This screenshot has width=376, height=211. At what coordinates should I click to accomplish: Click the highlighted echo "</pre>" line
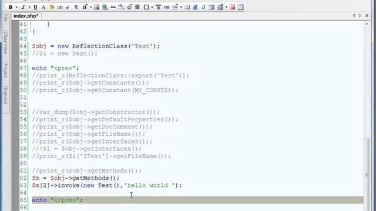(x=197, y=200)
